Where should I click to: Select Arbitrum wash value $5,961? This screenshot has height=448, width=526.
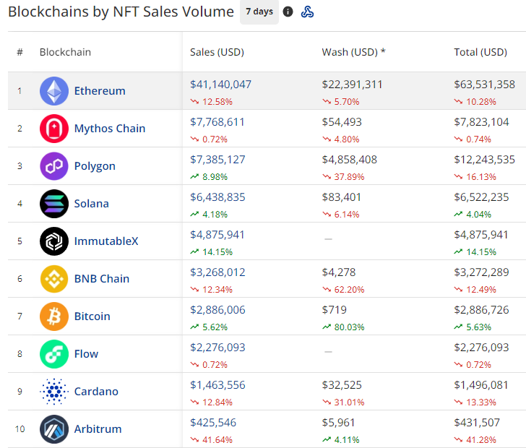(338, 423)
